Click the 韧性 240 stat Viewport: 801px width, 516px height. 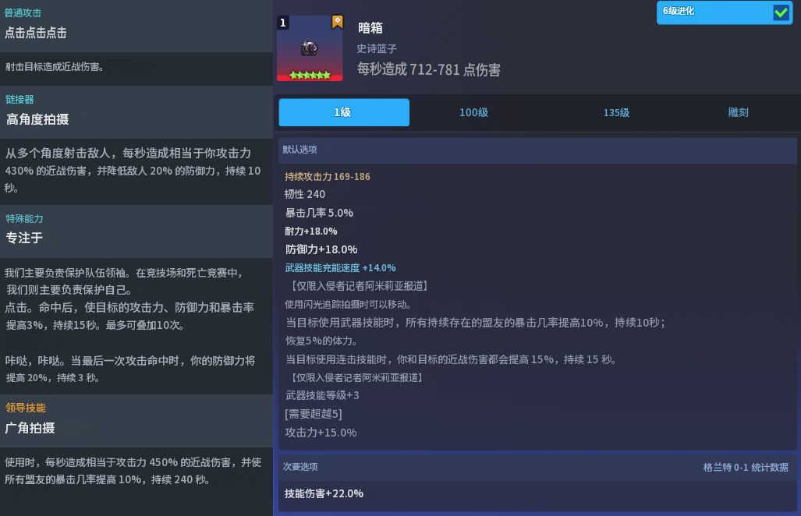click(305, 194)
